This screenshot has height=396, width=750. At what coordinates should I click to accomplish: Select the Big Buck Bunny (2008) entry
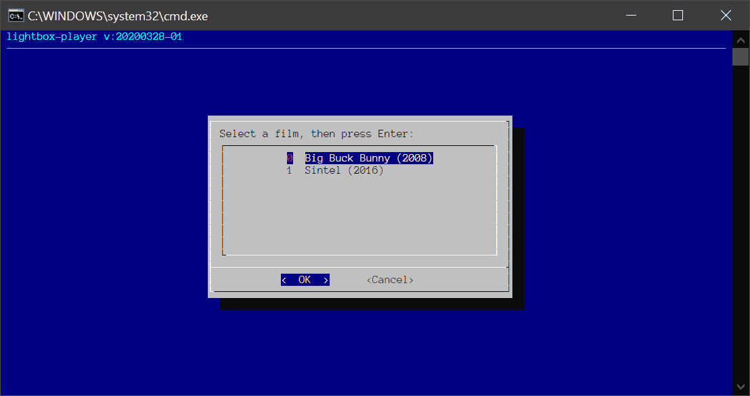(369, 158)
